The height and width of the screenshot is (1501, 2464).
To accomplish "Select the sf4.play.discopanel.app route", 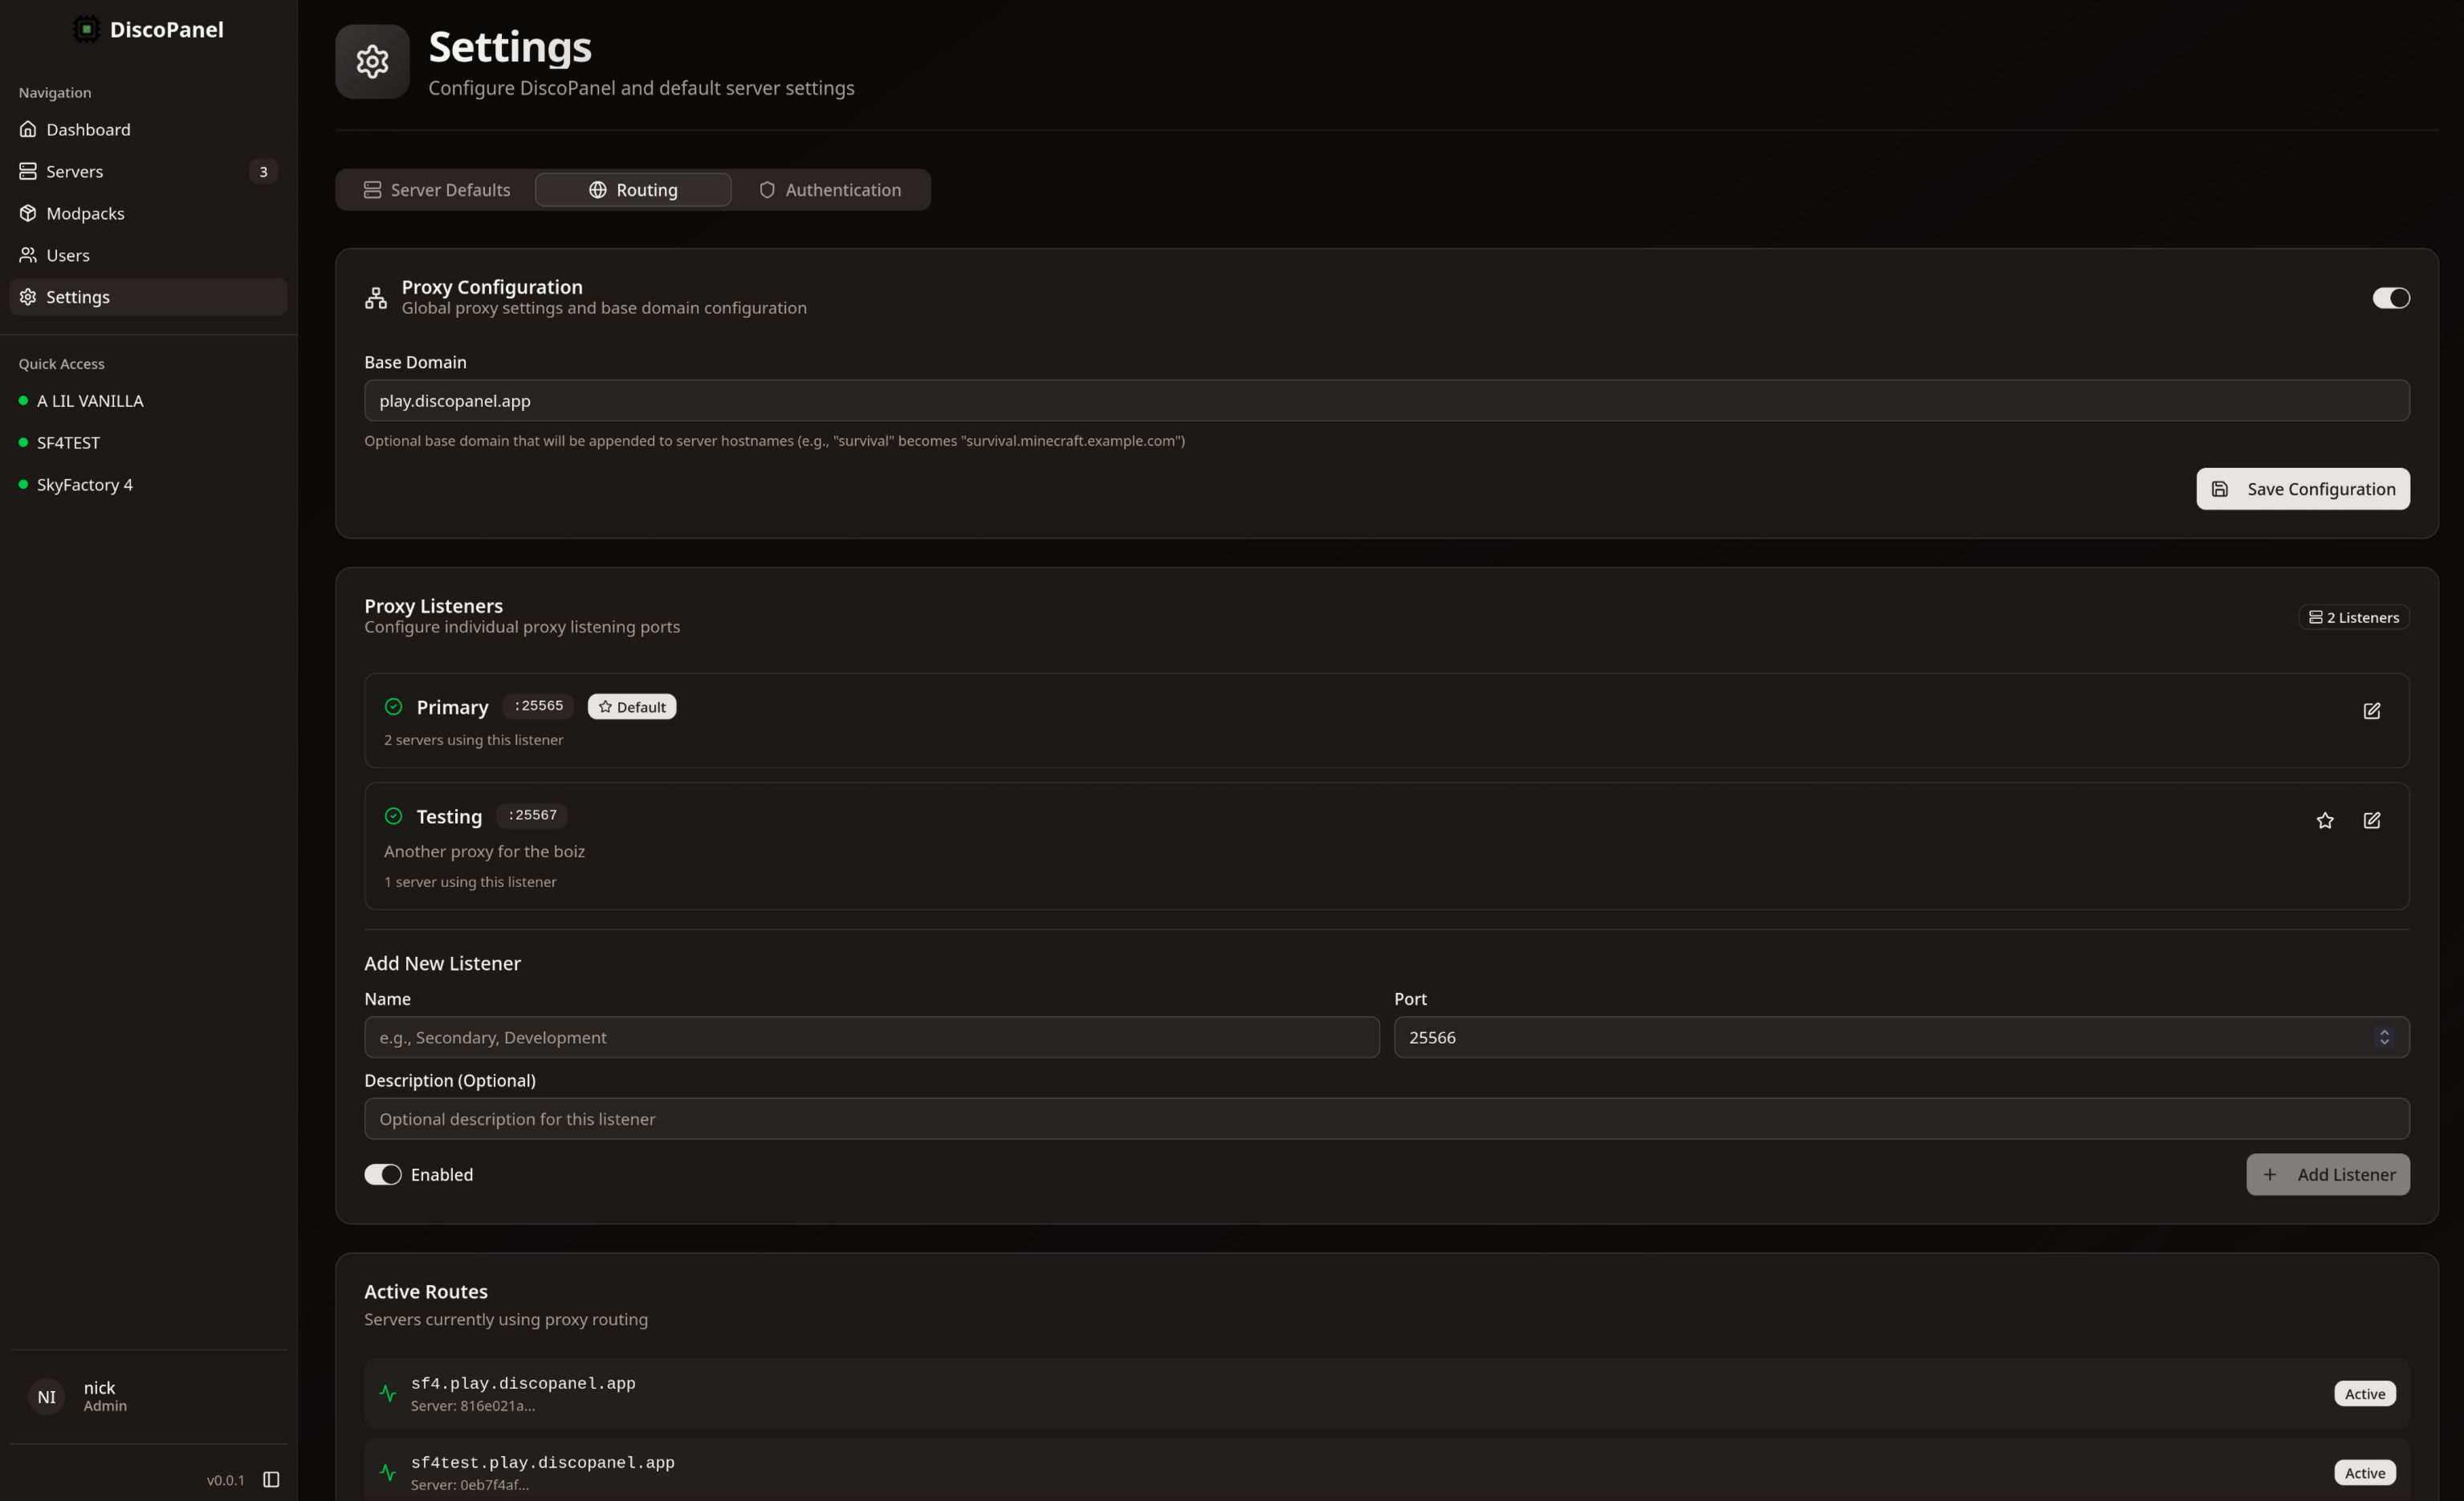I will (1387, 1393).
